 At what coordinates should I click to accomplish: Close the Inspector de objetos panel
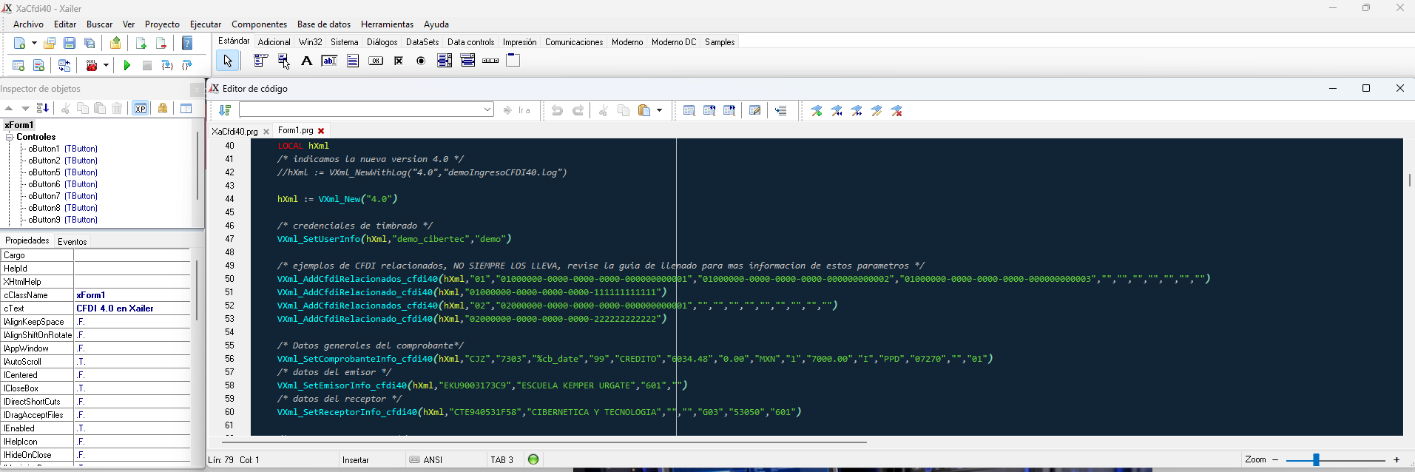197,90
